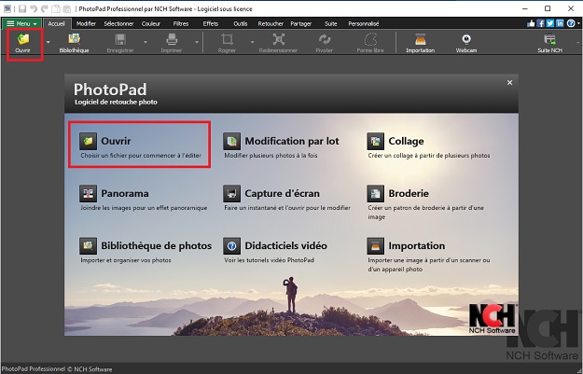Screen dimensions: 583x374
Task: Switch to the Modifier tab
Action: coord(86,23)
